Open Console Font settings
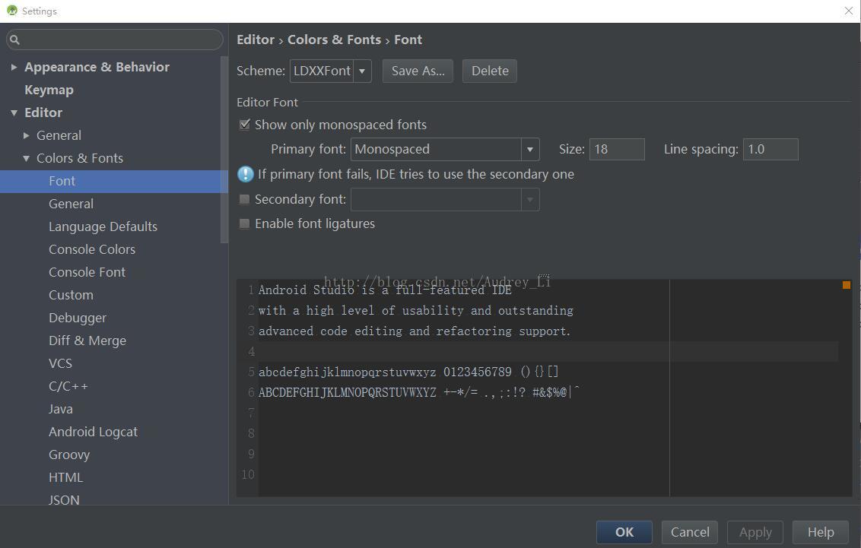This screenshot has width=861, height=548. coord(87,272)
